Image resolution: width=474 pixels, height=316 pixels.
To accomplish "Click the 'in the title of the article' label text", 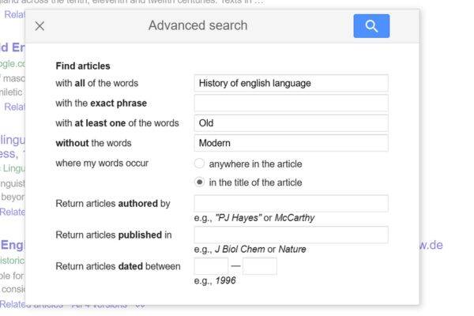I will coord(255,182).
